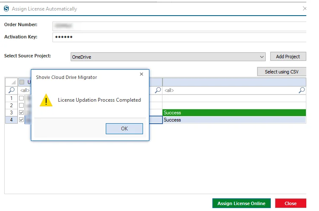Toggle checkbox in row 2
This screenshot has height=211, width=319.
coord(21,105)
